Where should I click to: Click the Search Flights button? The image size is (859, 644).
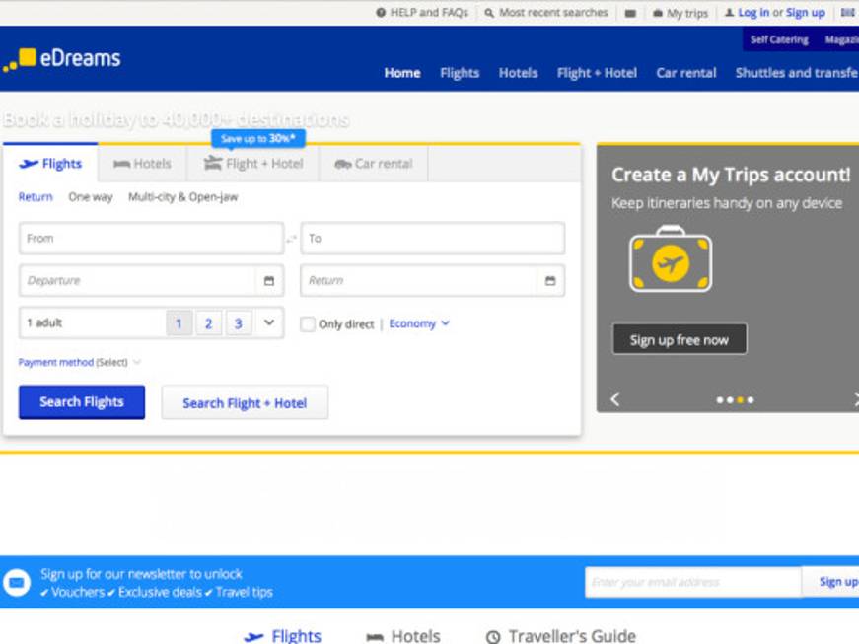(82, 402)
